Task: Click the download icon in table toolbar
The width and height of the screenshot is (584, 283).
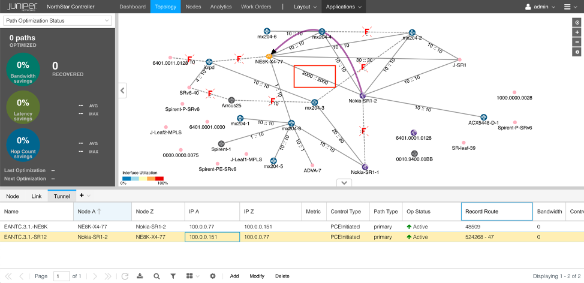Action: (x=140, y=276)
